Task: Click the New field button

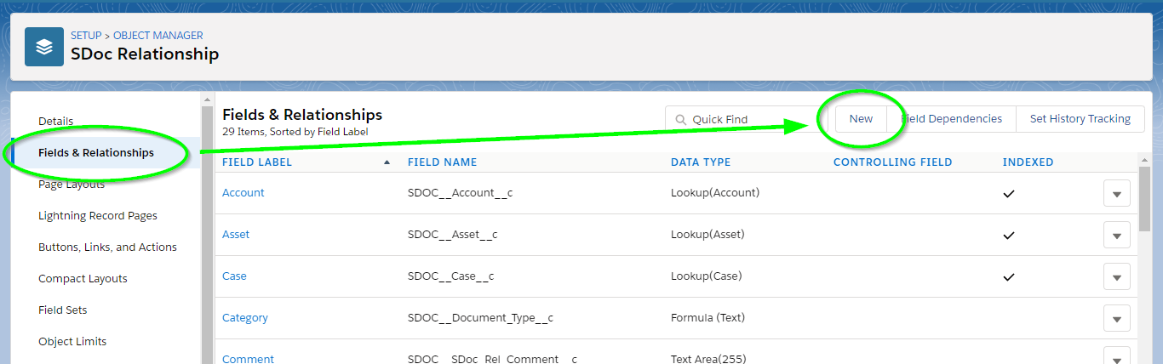Action: pyautogui.click(x=861, y=119)
